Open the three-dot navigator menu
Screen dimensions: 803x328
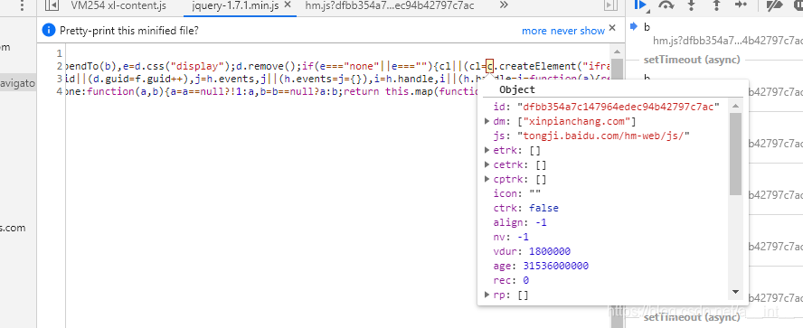(22, 5)
